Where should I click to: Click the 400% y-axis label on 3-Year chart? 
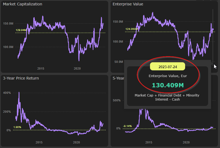[x=7, y=93]
